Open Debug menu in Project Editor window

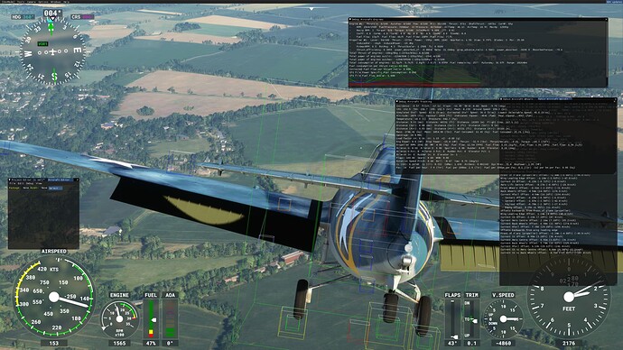click(x=30, y=183)
